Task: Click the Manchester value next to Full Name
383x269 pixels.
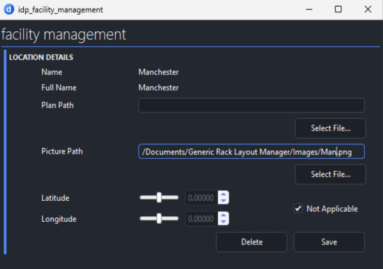Action: [x=159, y=88]
